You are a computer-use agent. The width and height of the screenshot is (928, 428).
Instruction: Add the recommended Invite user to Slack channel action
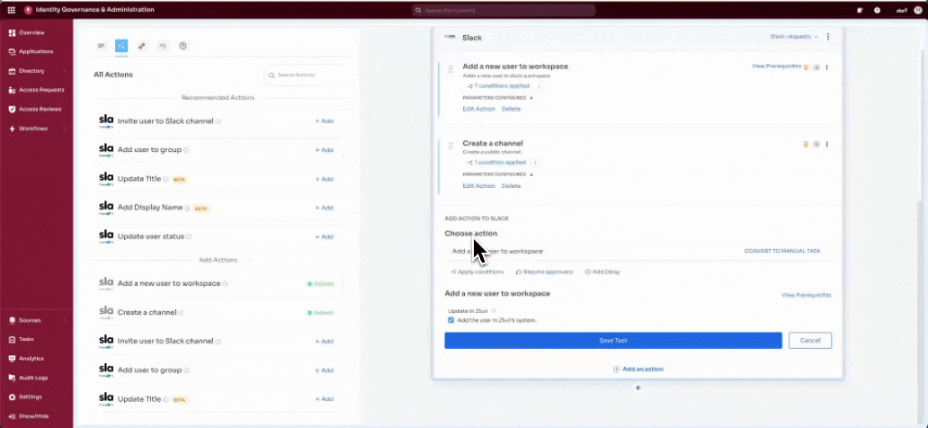tap(324, 120)
